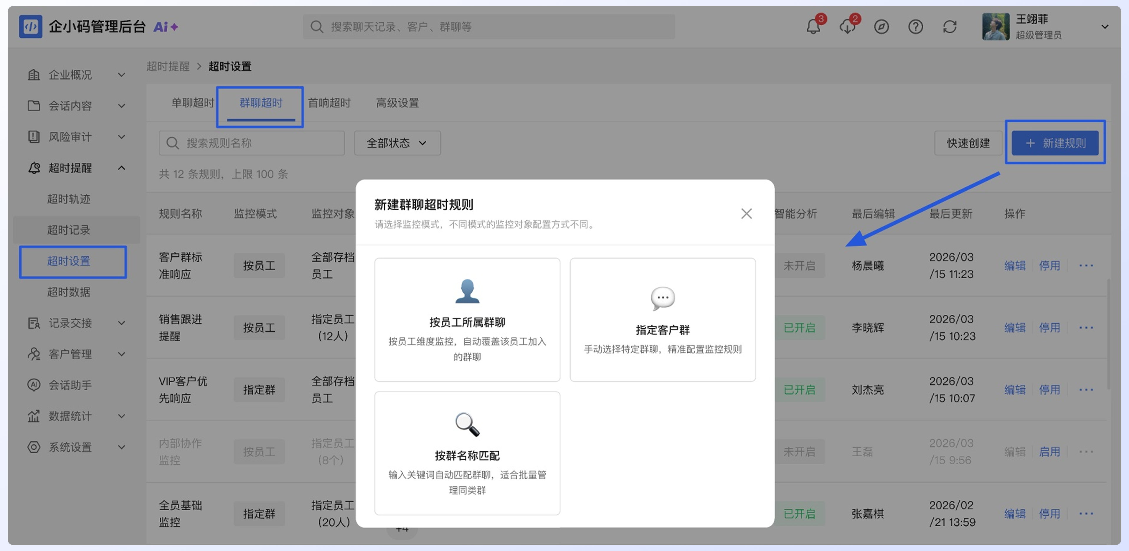Viewport: 1129px width, 551px height.
Task: Open more actions for 刘杰亮 row
Action: (x=1086, y=390)
